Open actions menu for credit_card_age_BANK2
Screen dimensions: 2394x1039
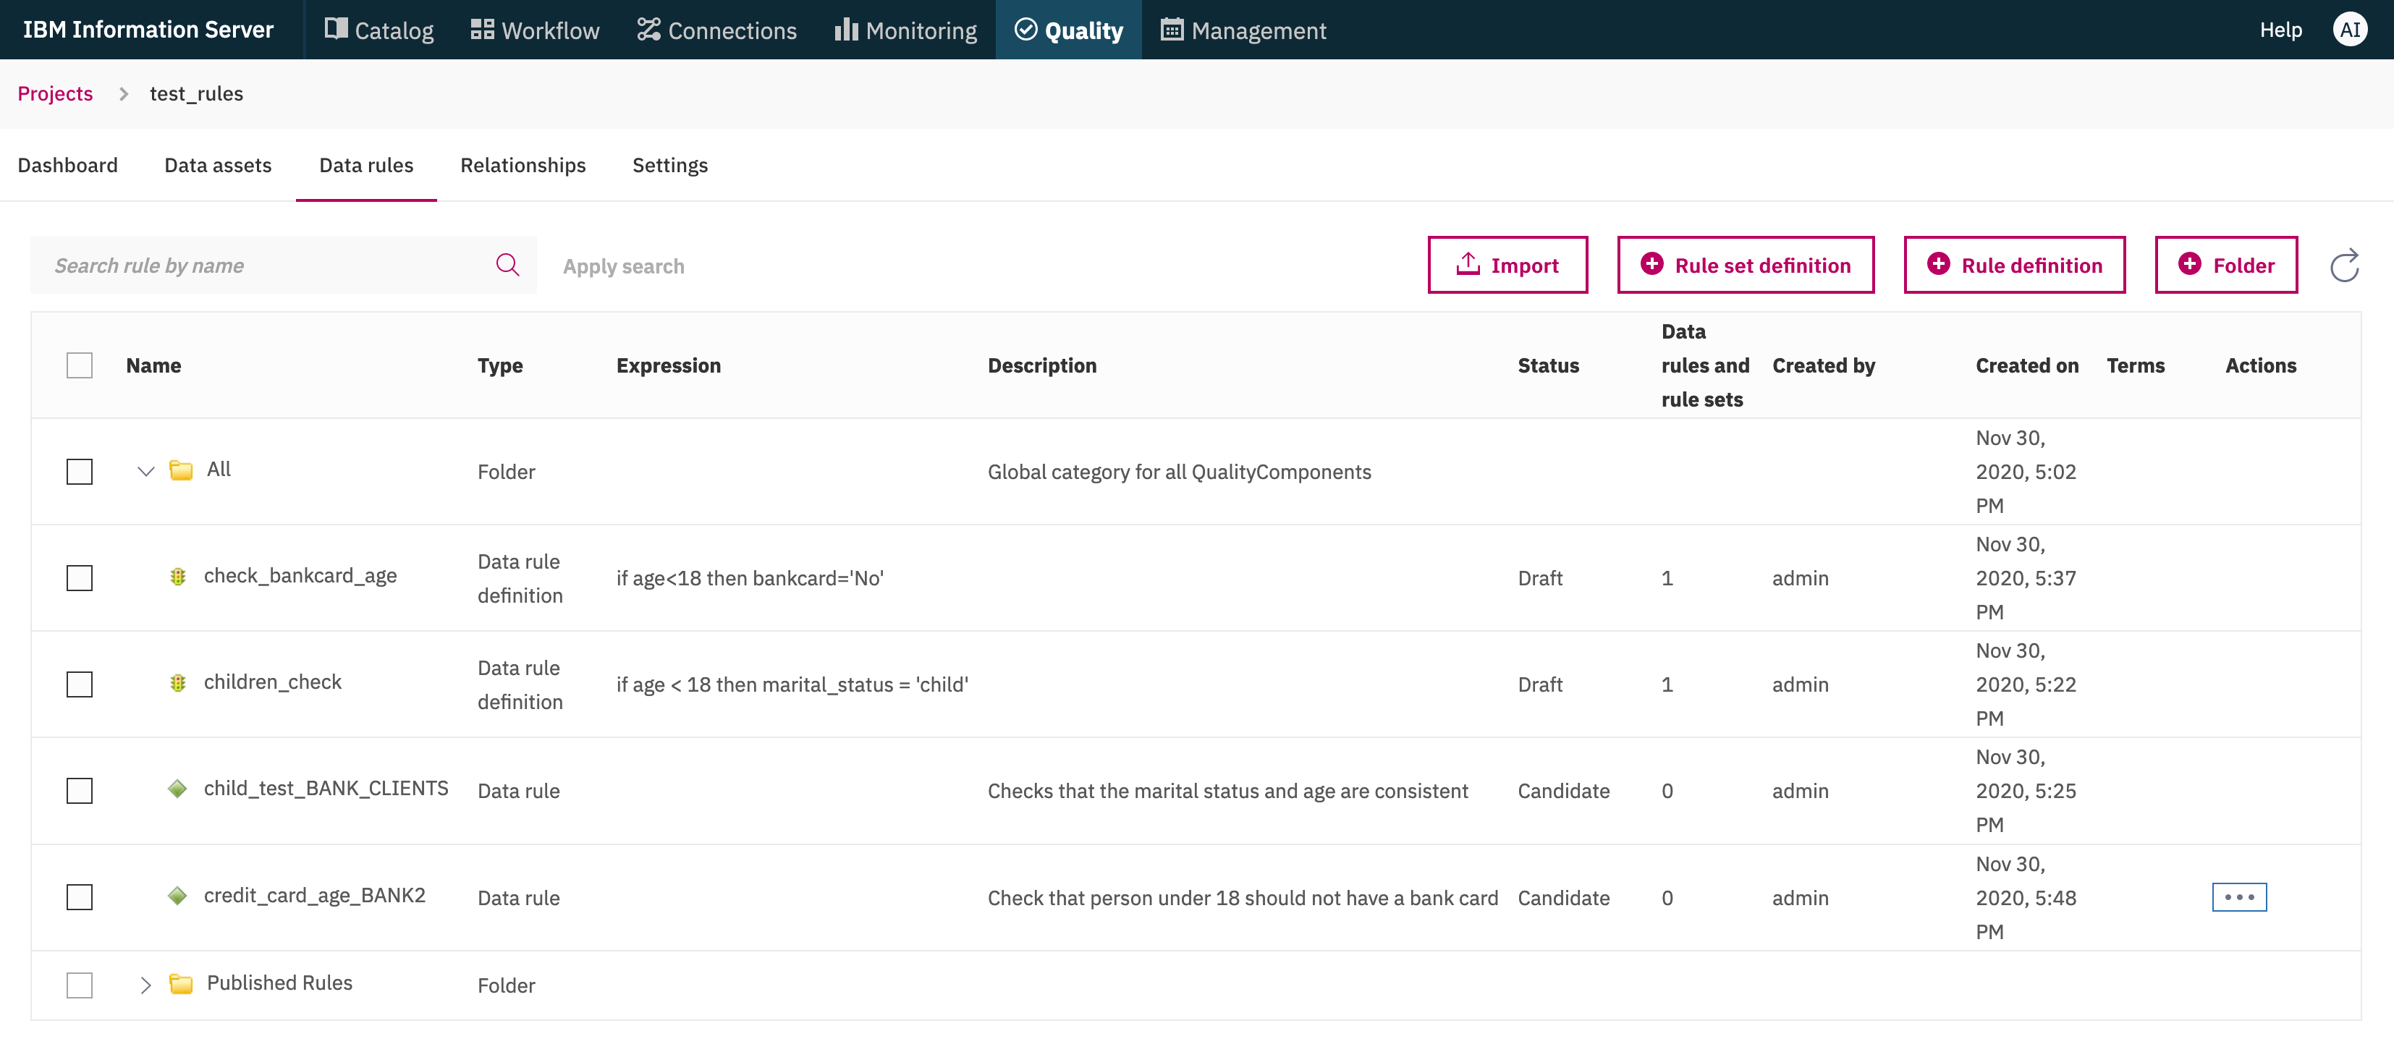click(x=2238, y=896)
